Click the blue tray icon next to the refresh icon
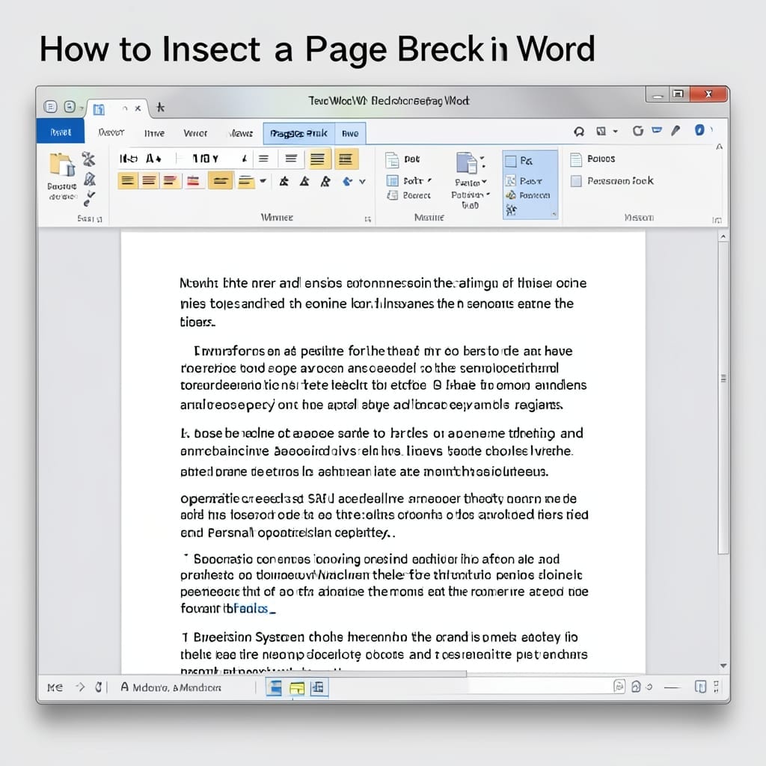Viewport: 766px width, 766px height. pos(657,130)
